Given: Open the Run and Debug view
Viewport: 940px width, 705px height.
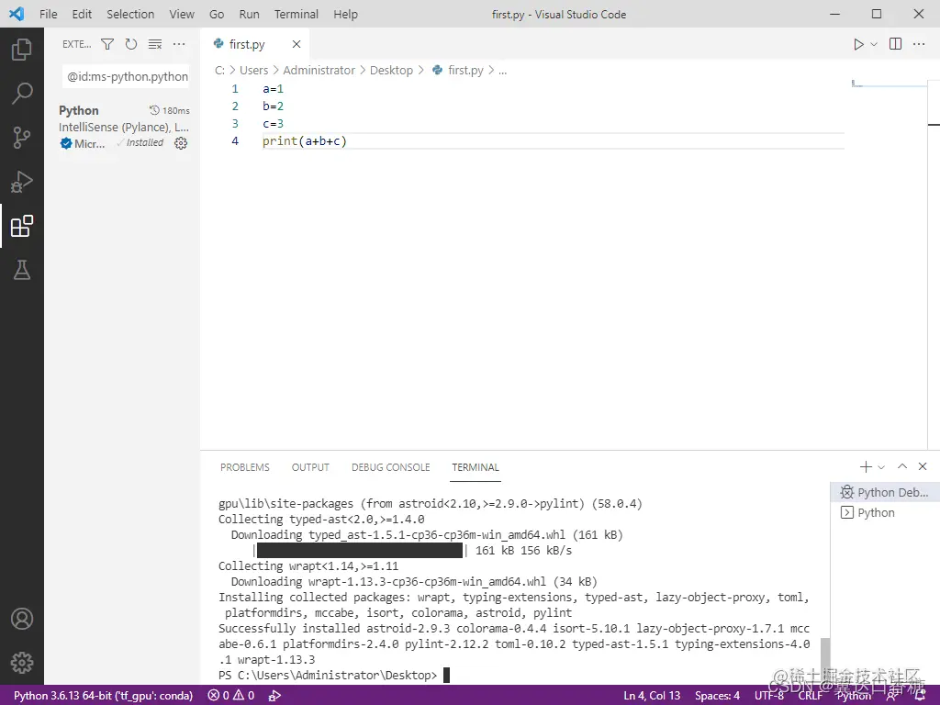Looking at the screenshot, I should 22,182.
